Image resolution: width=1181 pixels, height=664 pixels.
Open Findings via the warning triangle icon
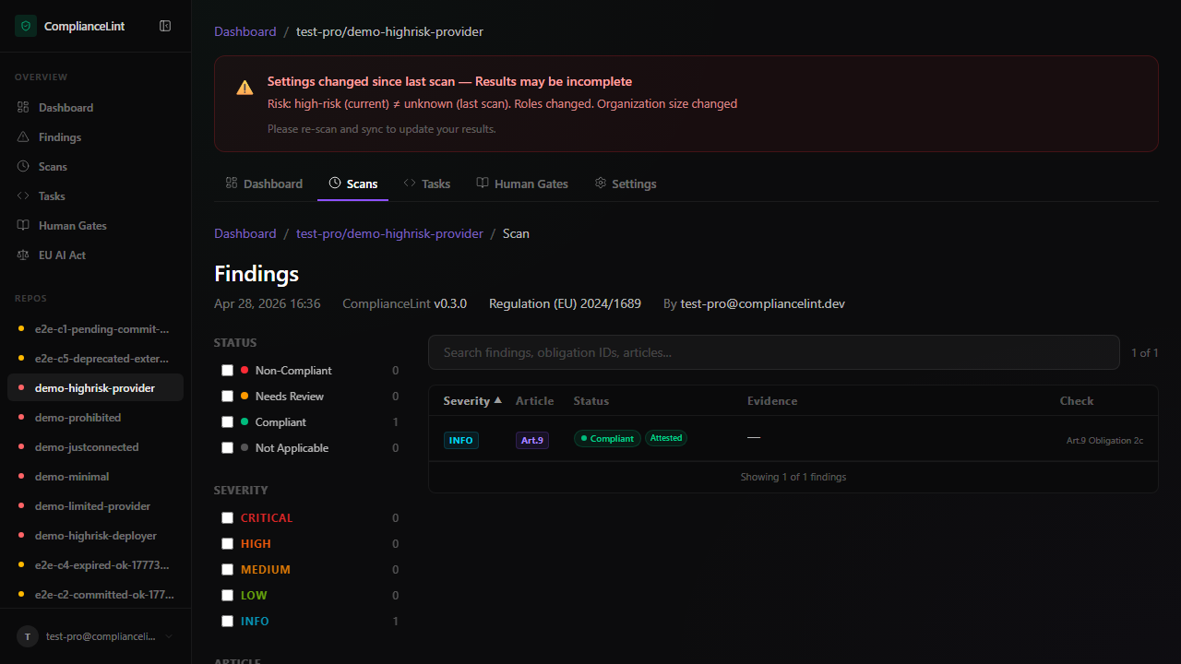[x=24, y=137]
